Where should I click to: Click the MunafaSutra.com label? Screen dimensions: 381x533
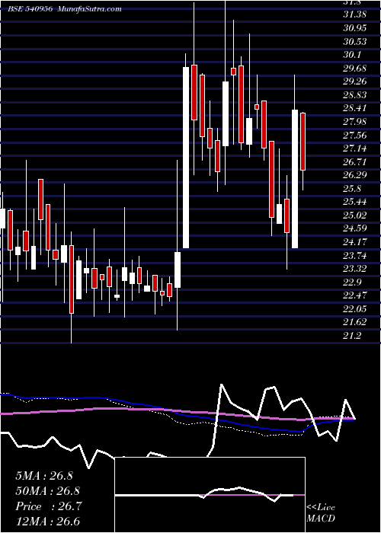[x=90, y=9]
